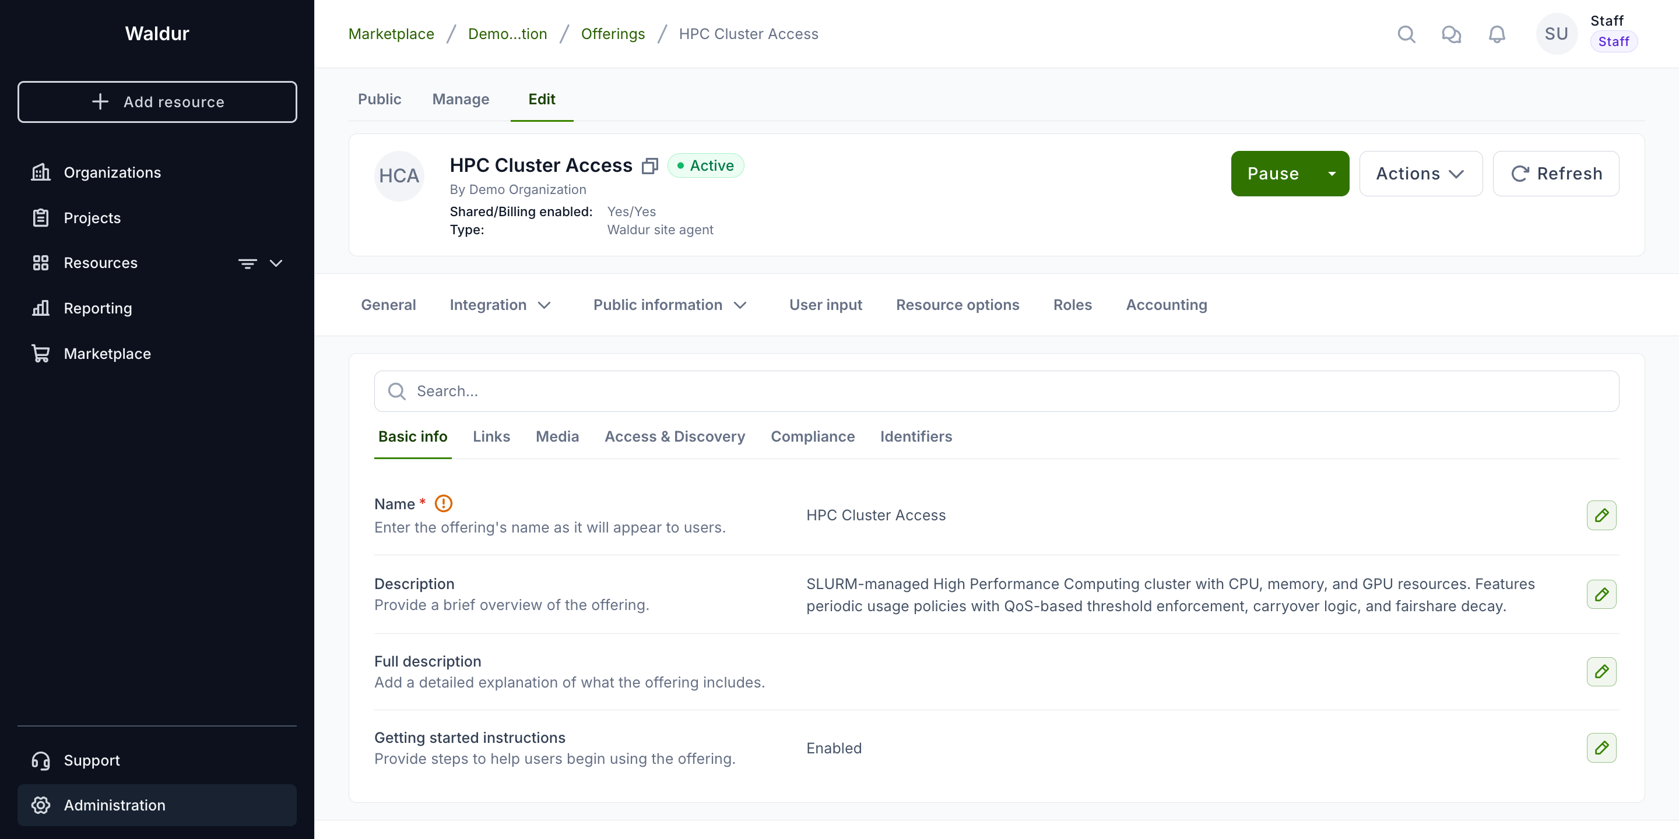Viewport: 1679px width, 839px height.
Task: Click the 'Enabled' getting started value
Action: point(834,749)
